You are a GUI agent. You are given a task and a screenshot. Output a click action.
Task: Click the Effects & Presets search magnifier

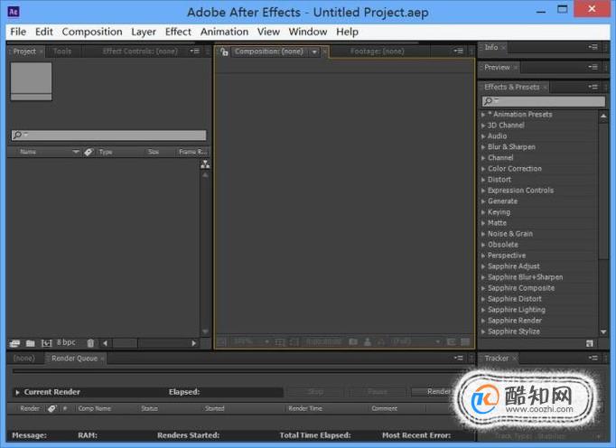point(489,101)
